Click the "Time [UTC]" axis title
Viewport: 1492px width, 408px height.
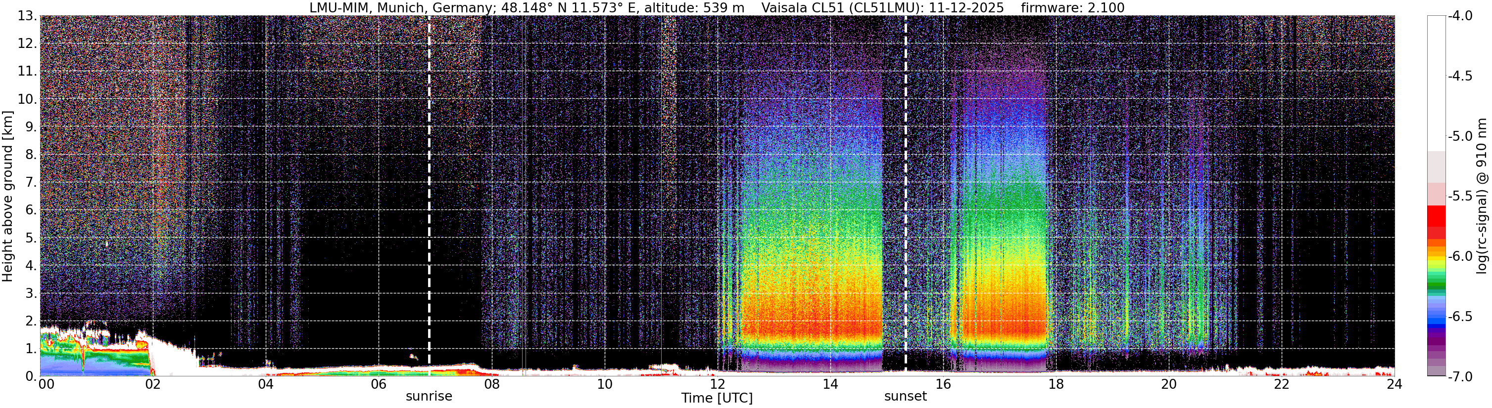[717, 398]
